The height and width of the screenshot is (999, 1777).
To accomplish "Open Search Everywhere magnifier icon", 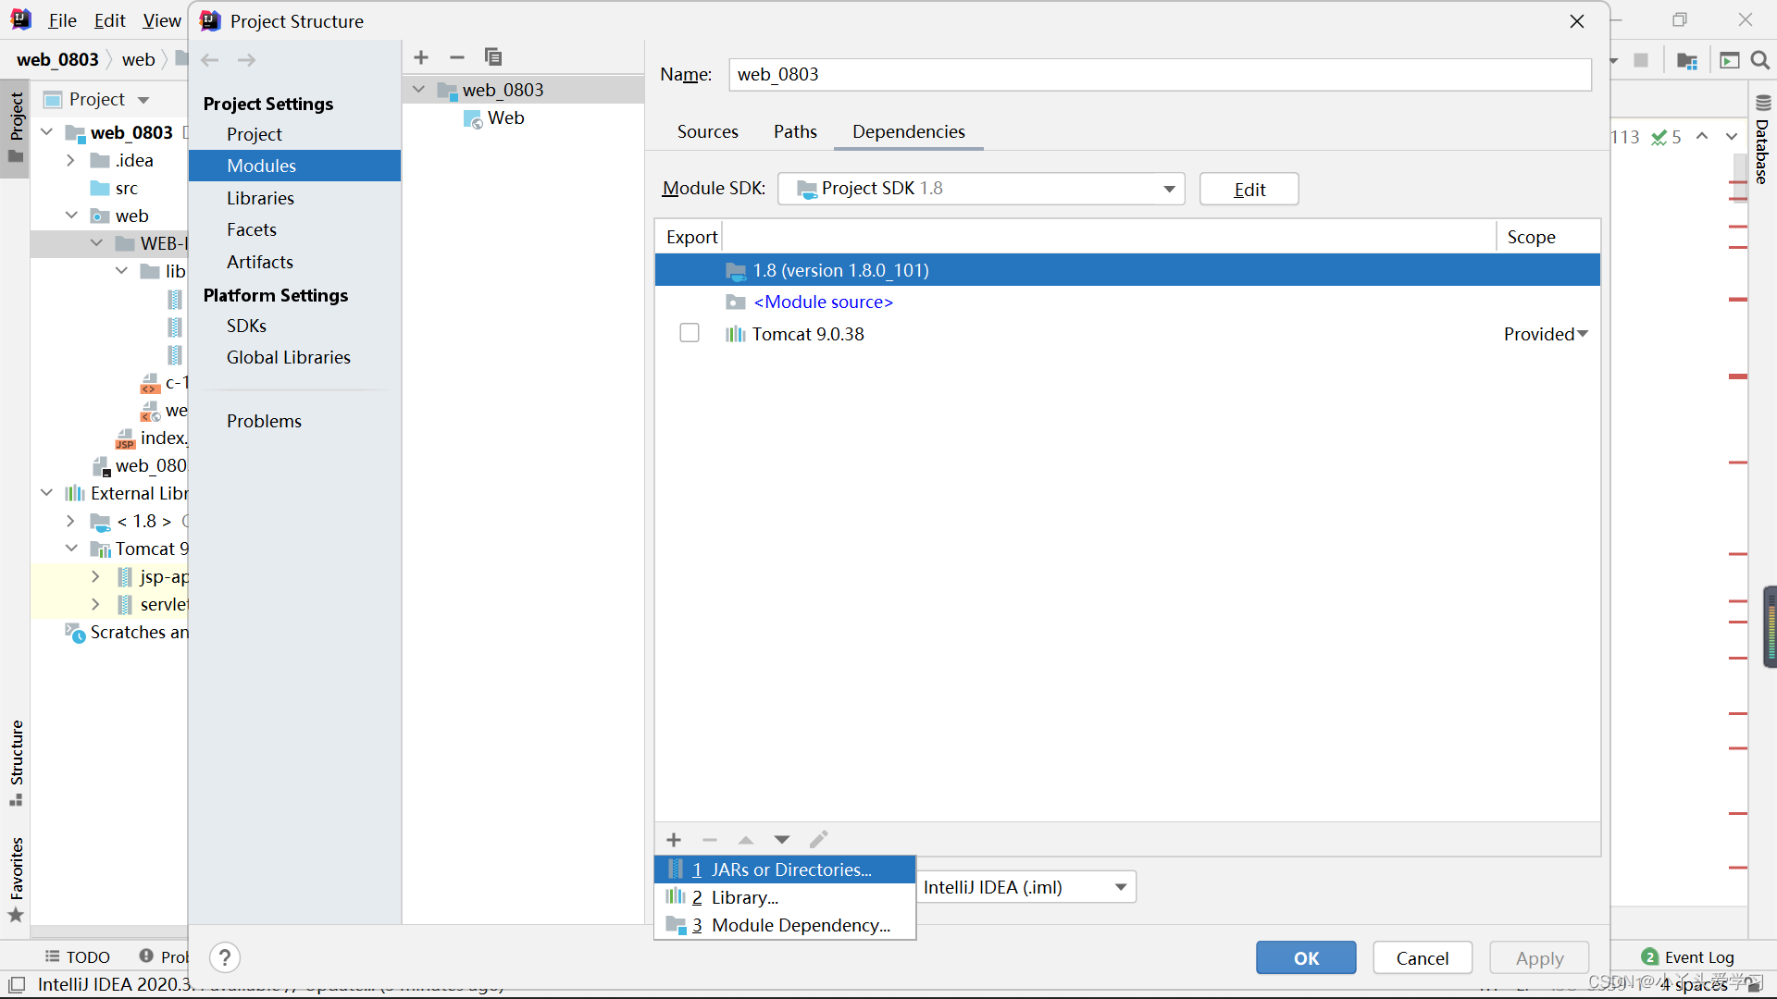I will click(x=1760, y=60).
